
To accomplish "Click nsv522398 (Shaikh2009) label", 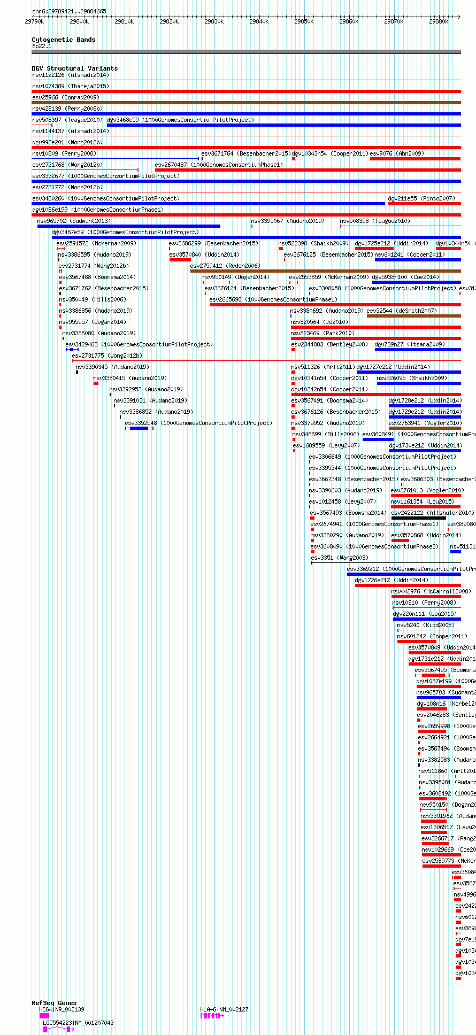I will pos(313,243).
